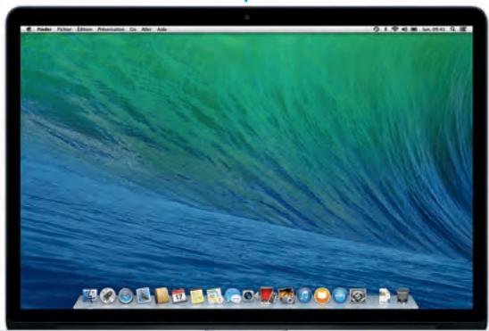Open Notes yellow pad icon in Dock
The height and width of the screenshot is (331, 489).
pyautogui.click(x=197, y=296)
